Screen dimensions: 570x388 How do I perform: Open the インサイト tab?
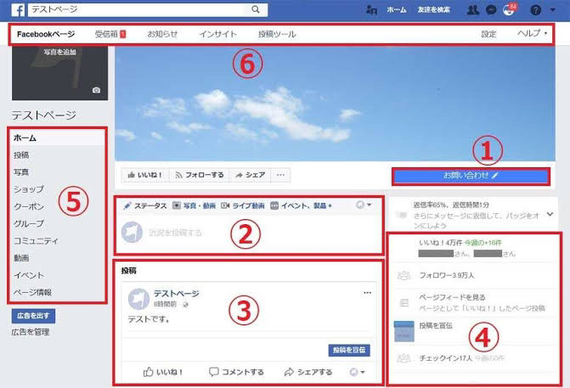click(x=217, y=34)
